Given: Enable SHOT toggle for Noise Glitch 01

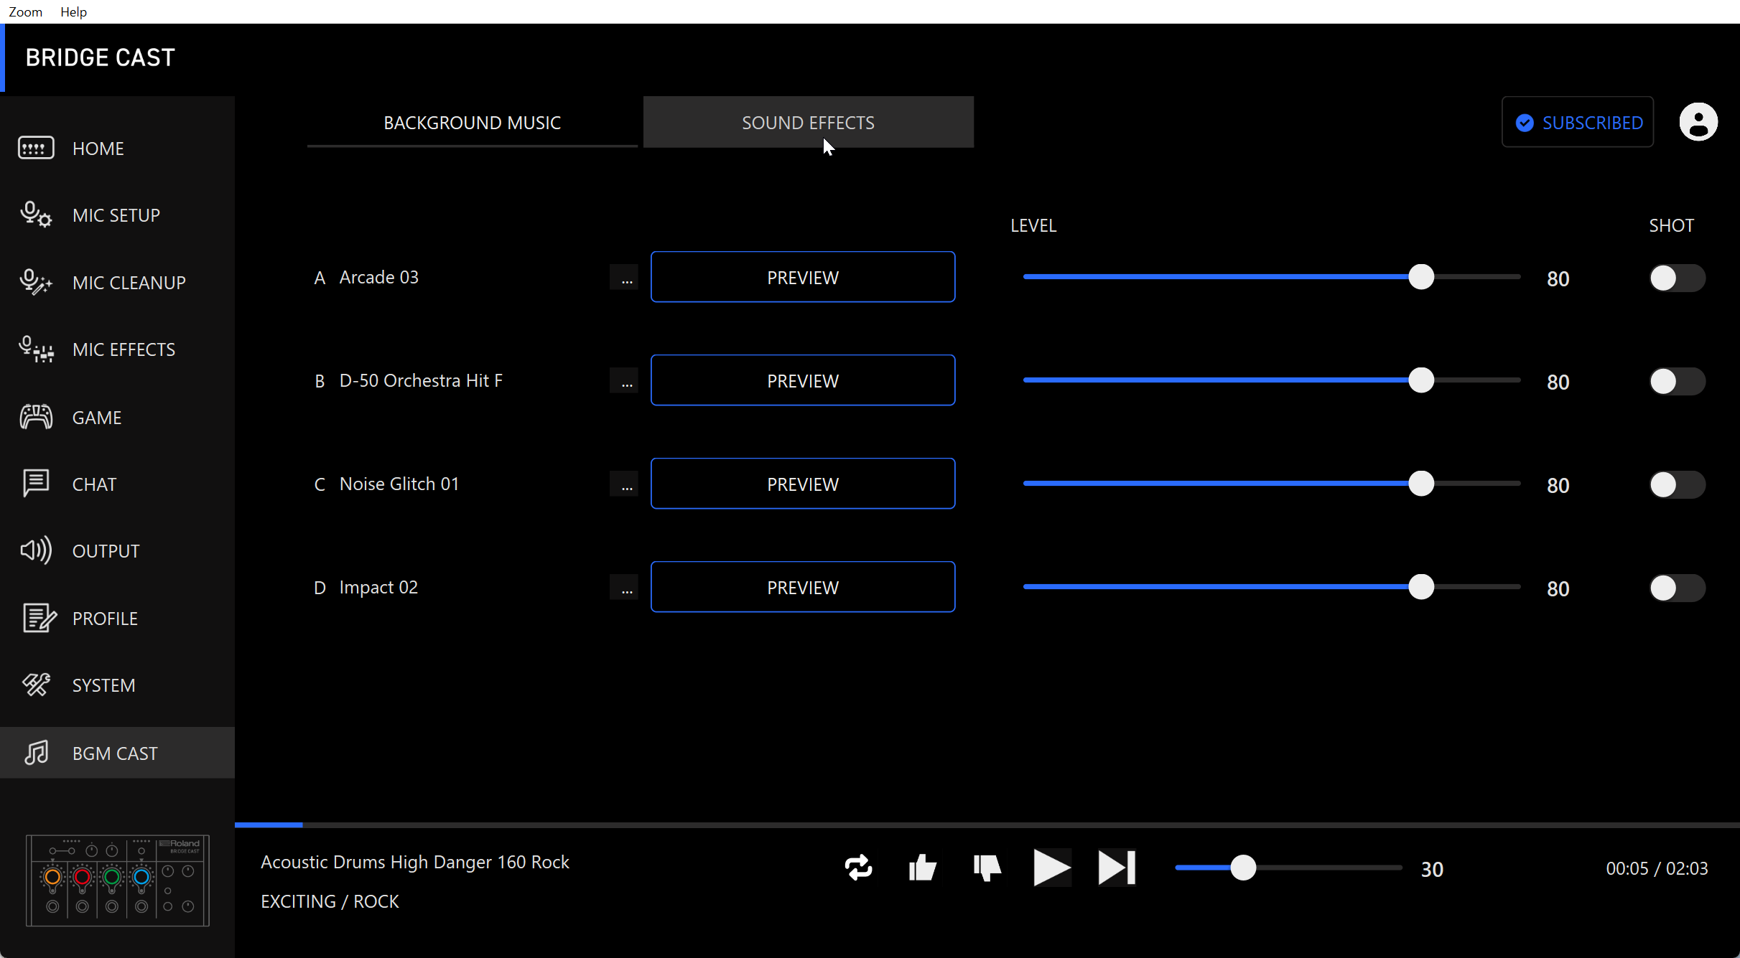Looking at the screenshot, I should click(x=1677, y=484).
